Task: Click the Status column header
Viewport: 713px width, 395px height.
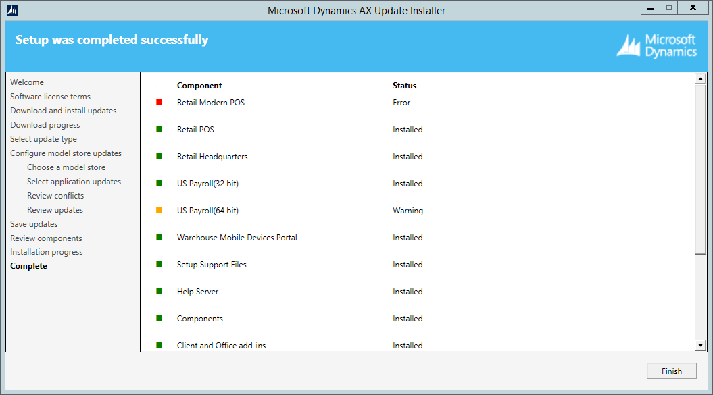Action: 404,86
